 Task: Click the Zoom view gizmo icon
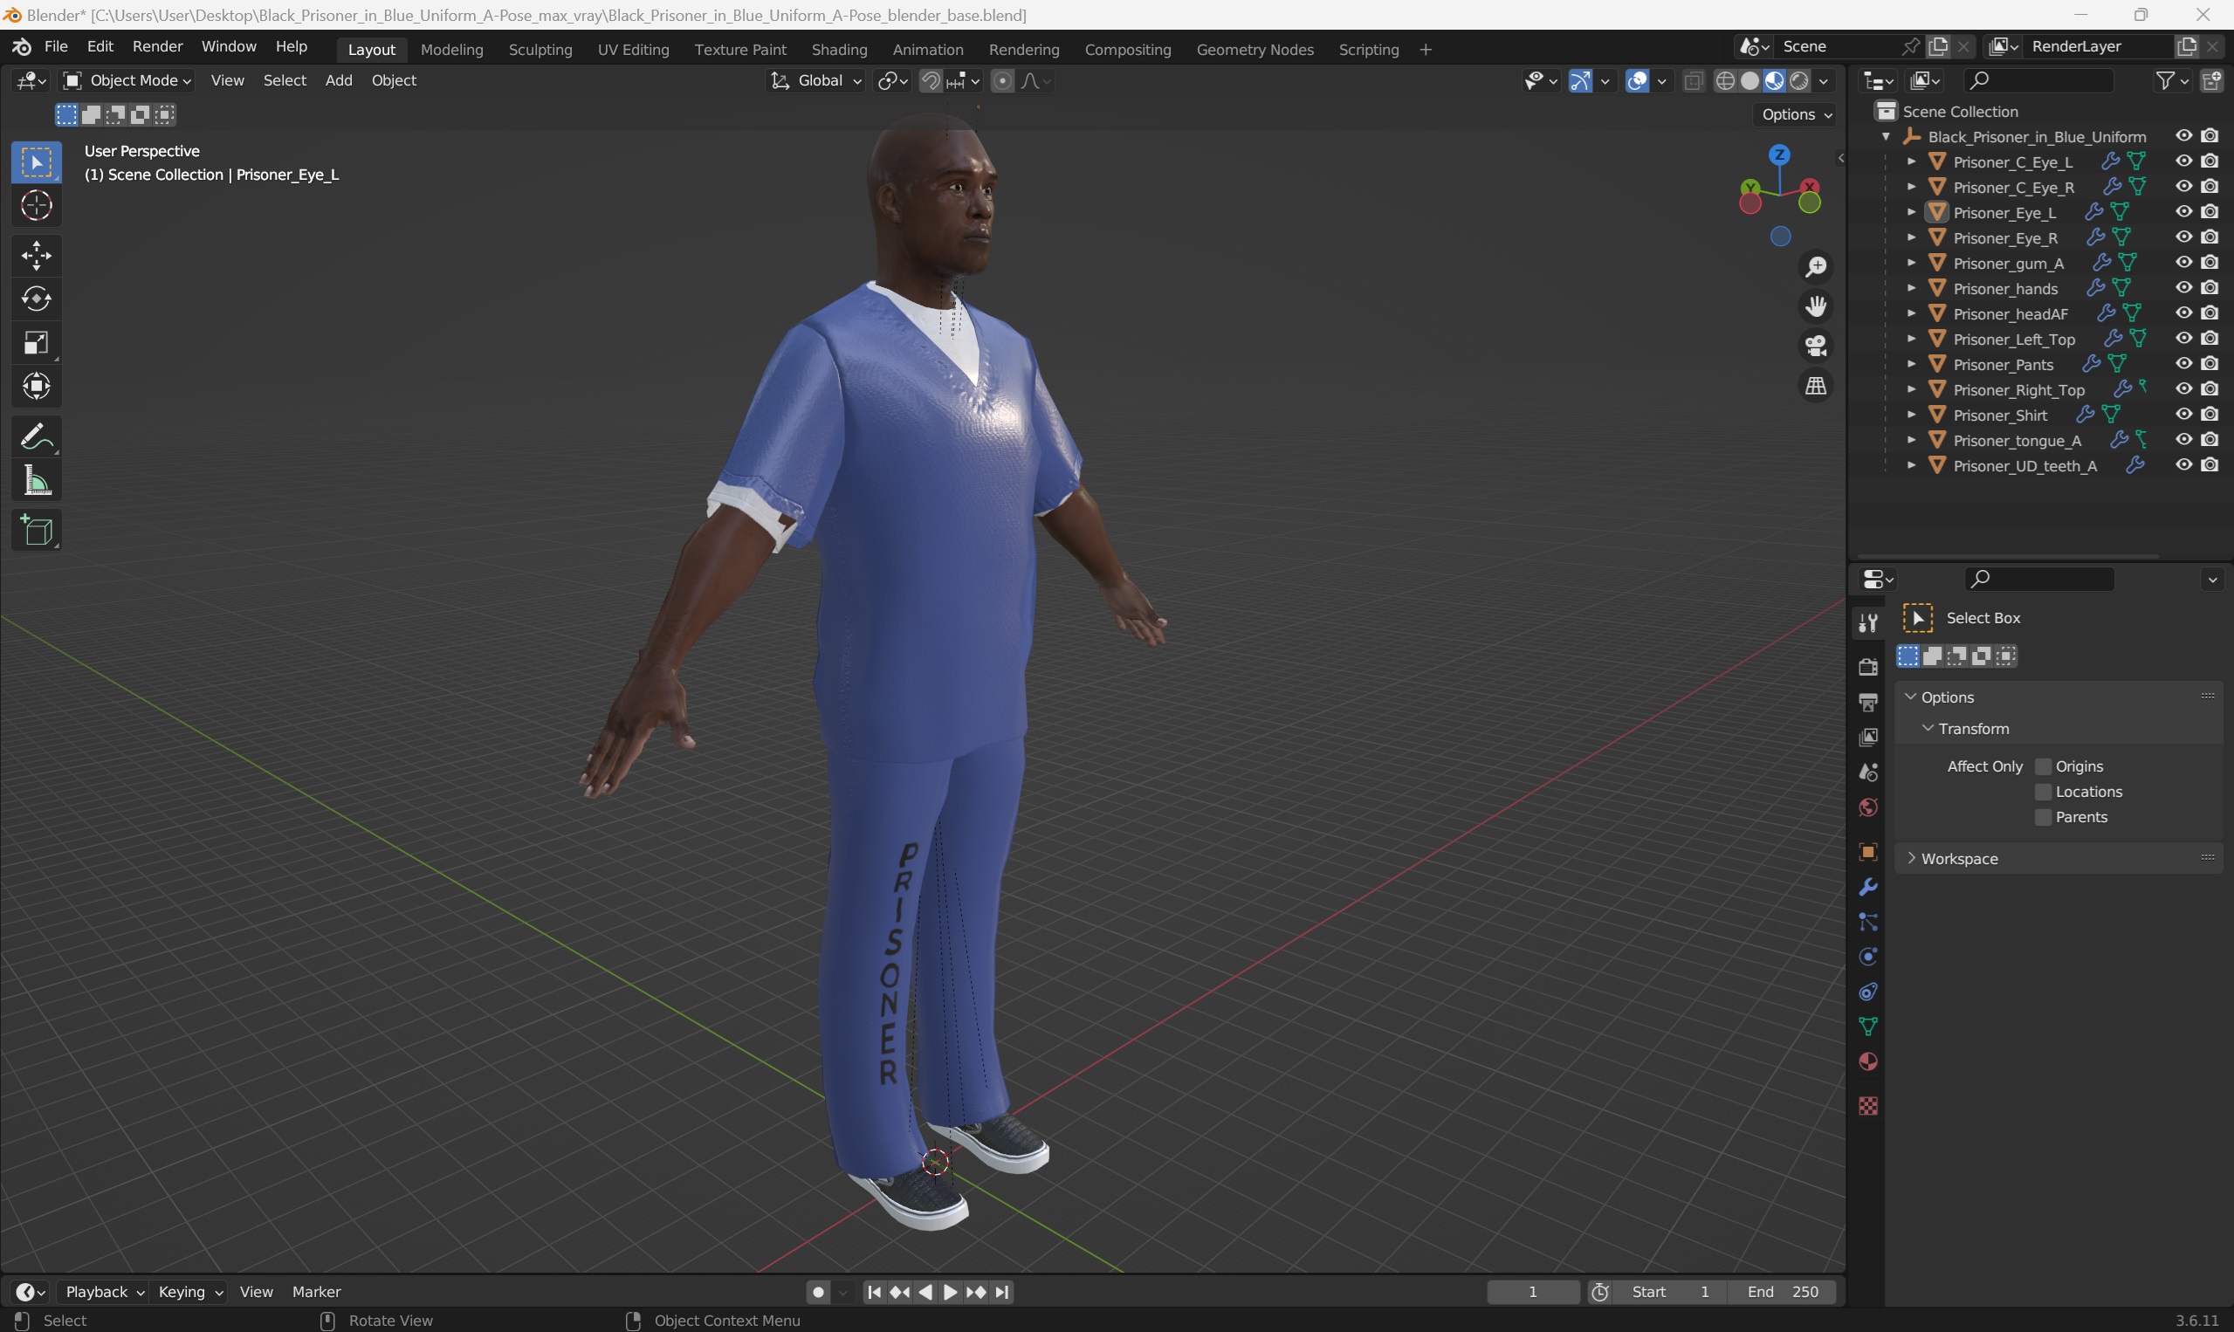tap(1816, 266)
